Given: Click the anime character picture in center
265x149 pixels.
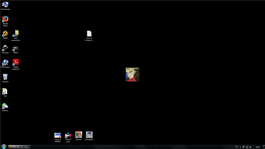Looking at the screenshot, I should (132, 74).
